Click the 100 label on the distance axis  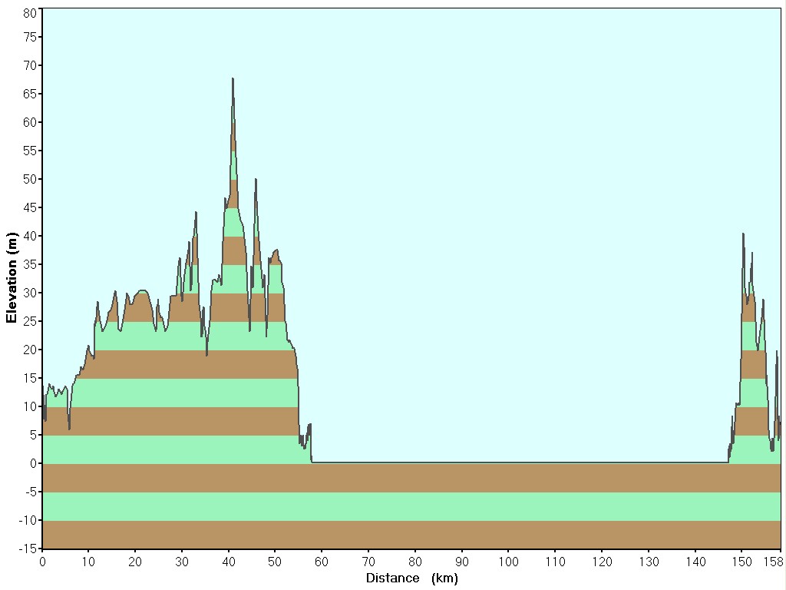pyautogui.click(x=509, y=562)
